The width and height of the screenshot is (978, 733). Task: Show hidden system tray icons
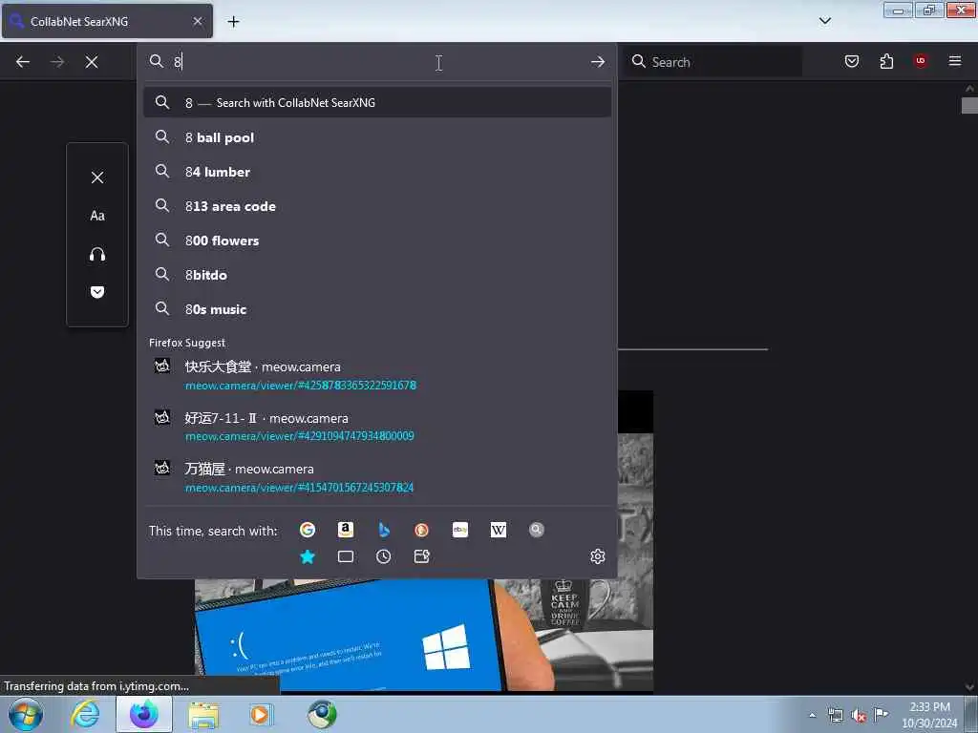[x=812, y=715]
